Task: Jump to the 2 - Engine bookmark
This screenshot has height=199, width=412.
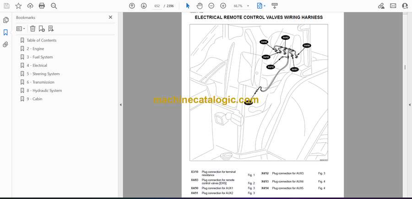Action: tap(35, 48)
